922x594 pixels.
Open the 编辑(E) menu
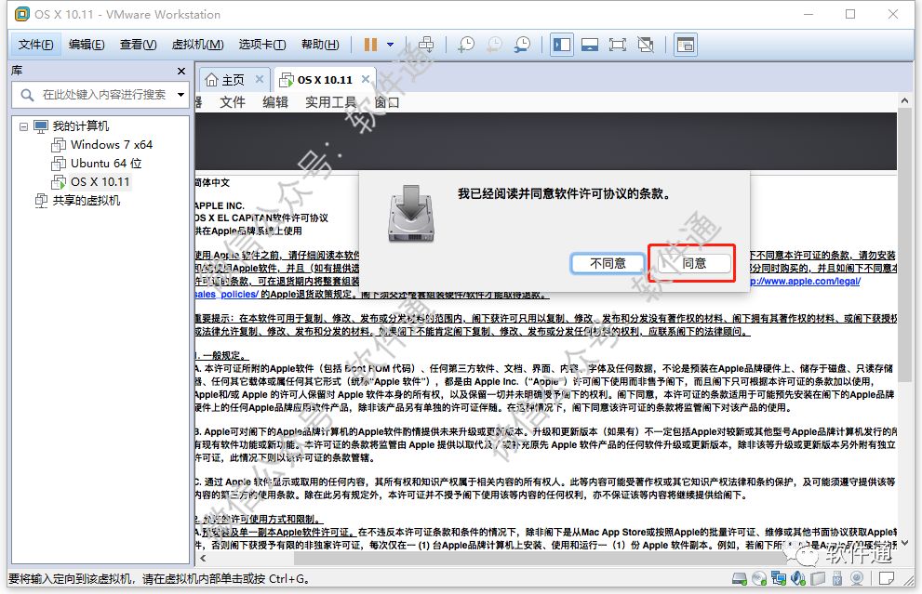pyautogui.click(x=87, y=45)
